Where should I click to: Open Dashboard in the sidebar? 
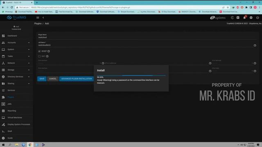point(16,36)
